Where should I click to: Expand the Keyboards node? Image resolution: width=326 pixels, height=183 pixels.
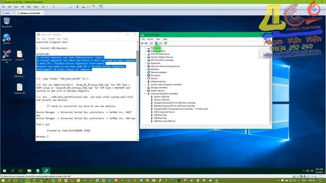(145, 63)
